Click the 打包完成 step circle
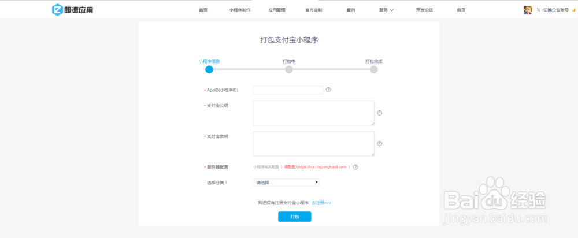Screen dimensions: 578x238 [x=374, y=69]
